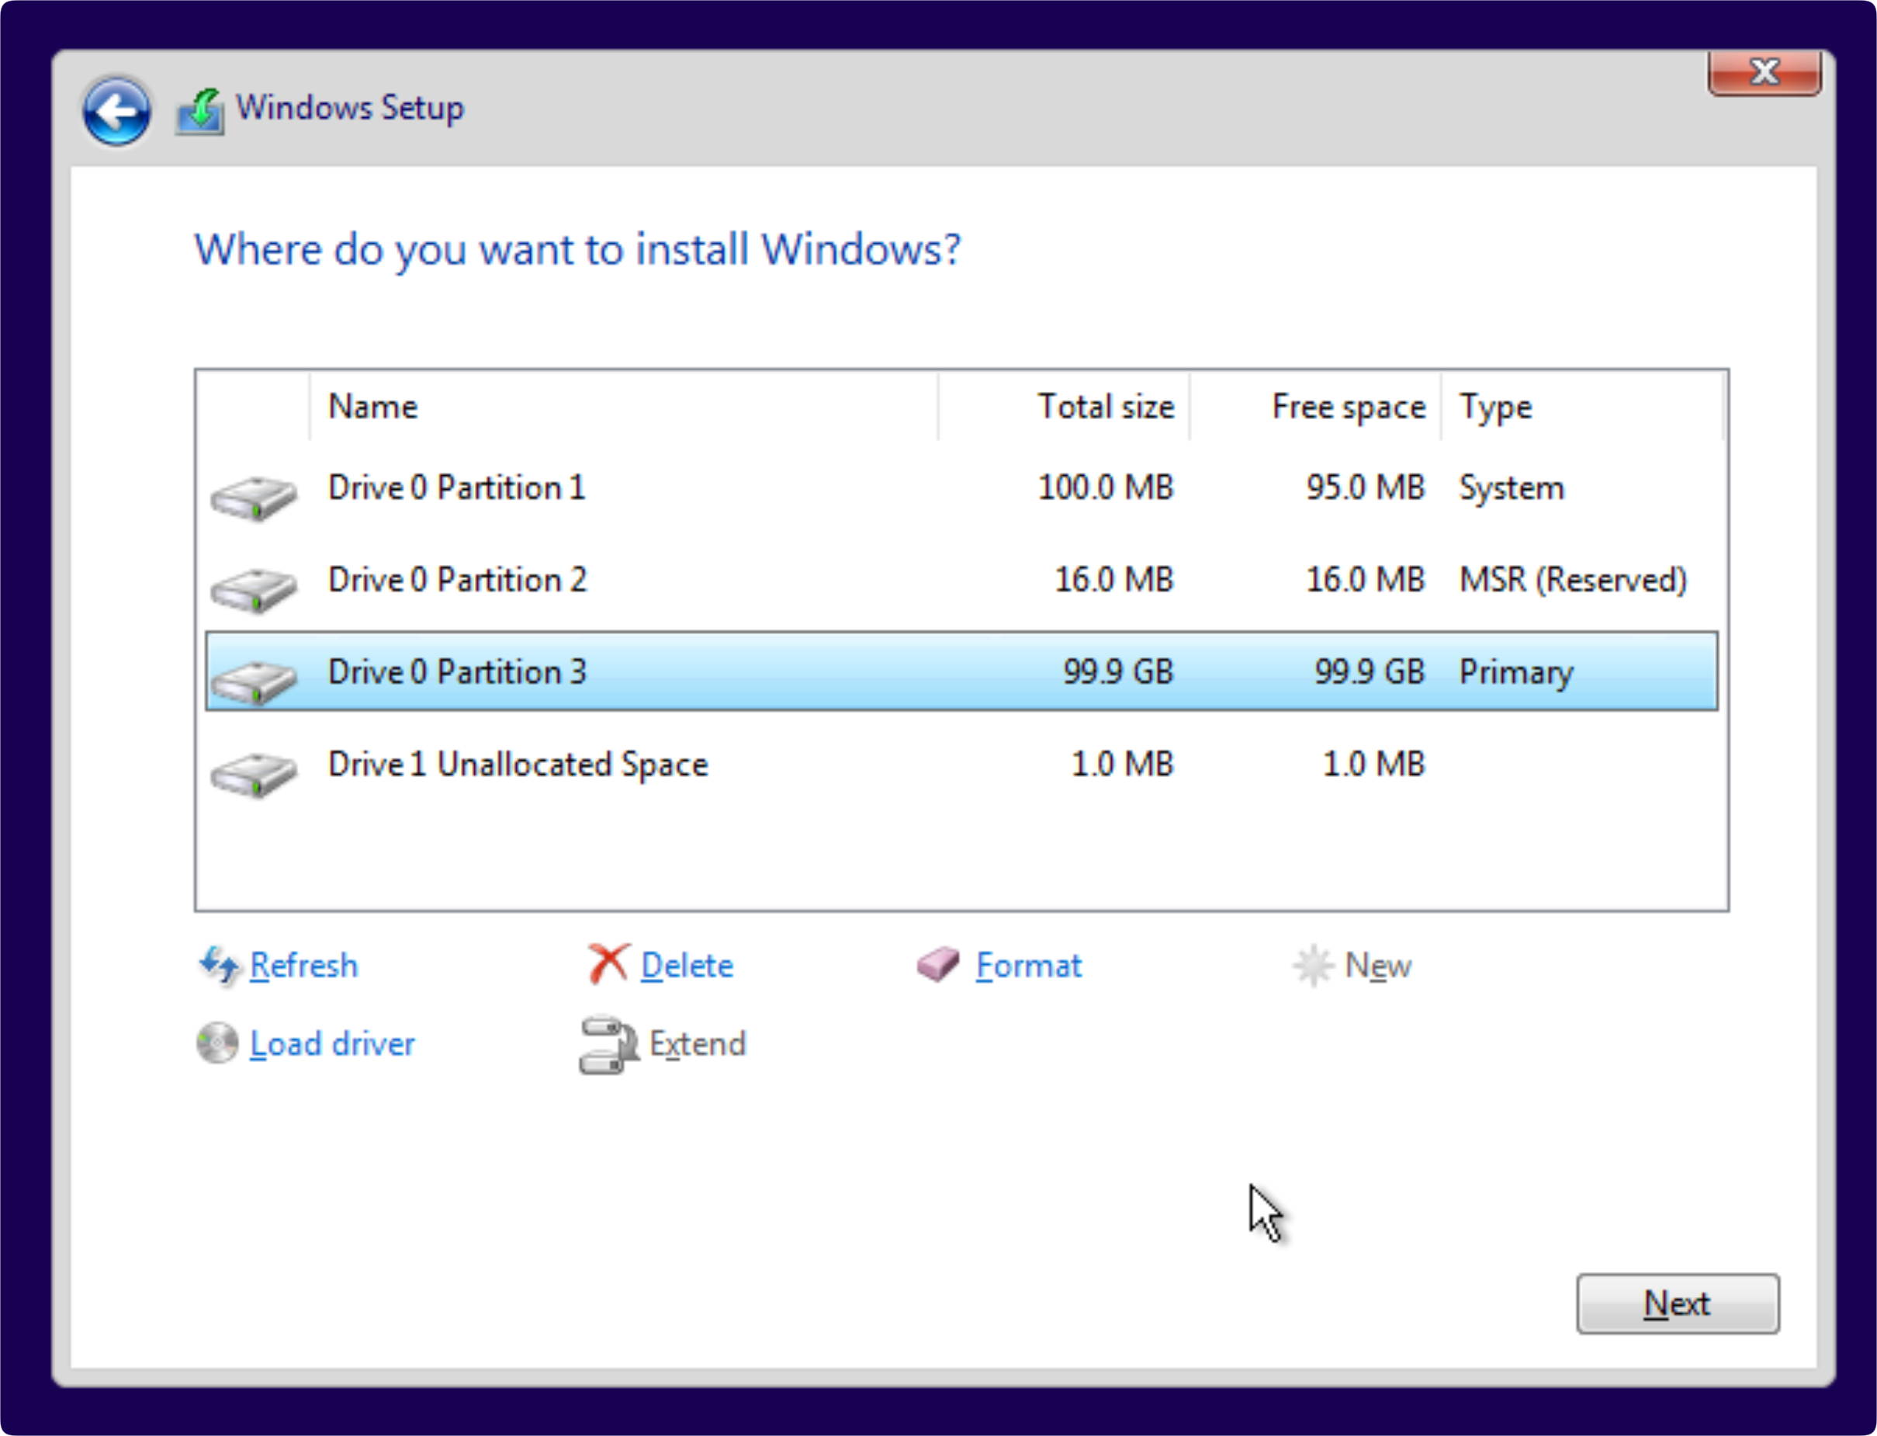The image size is (1877, 1436).
Task: Choose the Delete link
Action: tap(687, 966)
